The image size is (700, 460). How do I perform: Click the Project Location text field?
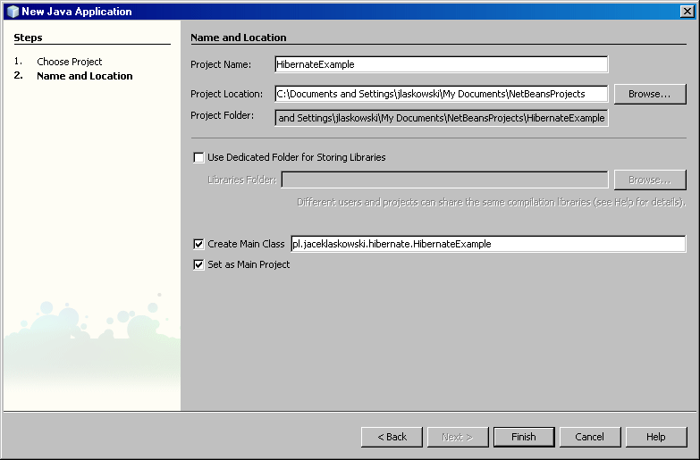(x=441, y=94)
